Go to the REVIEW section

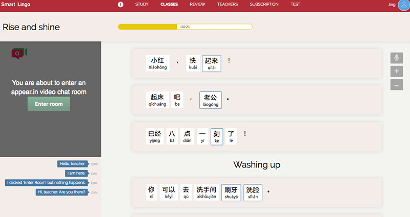(x=197, y=4)
